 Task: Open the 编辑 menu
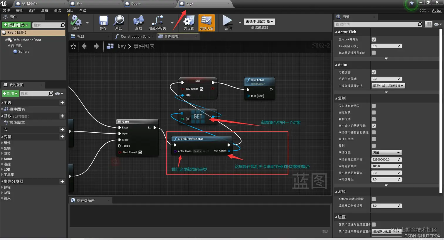click(19, 10)
